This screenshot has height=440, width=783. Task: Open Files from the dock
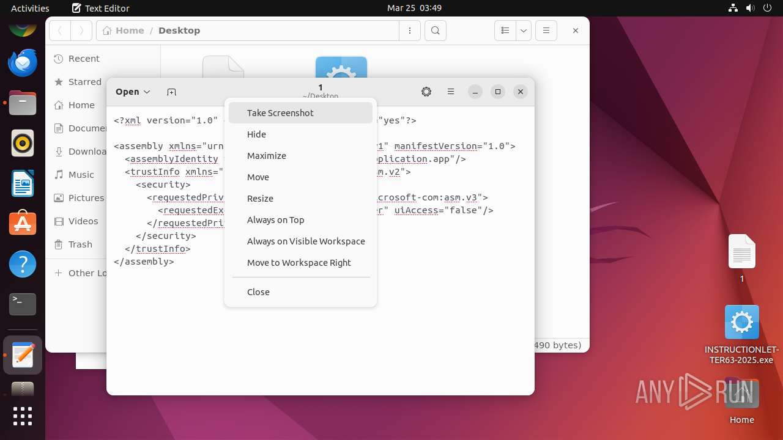(23, 103)
